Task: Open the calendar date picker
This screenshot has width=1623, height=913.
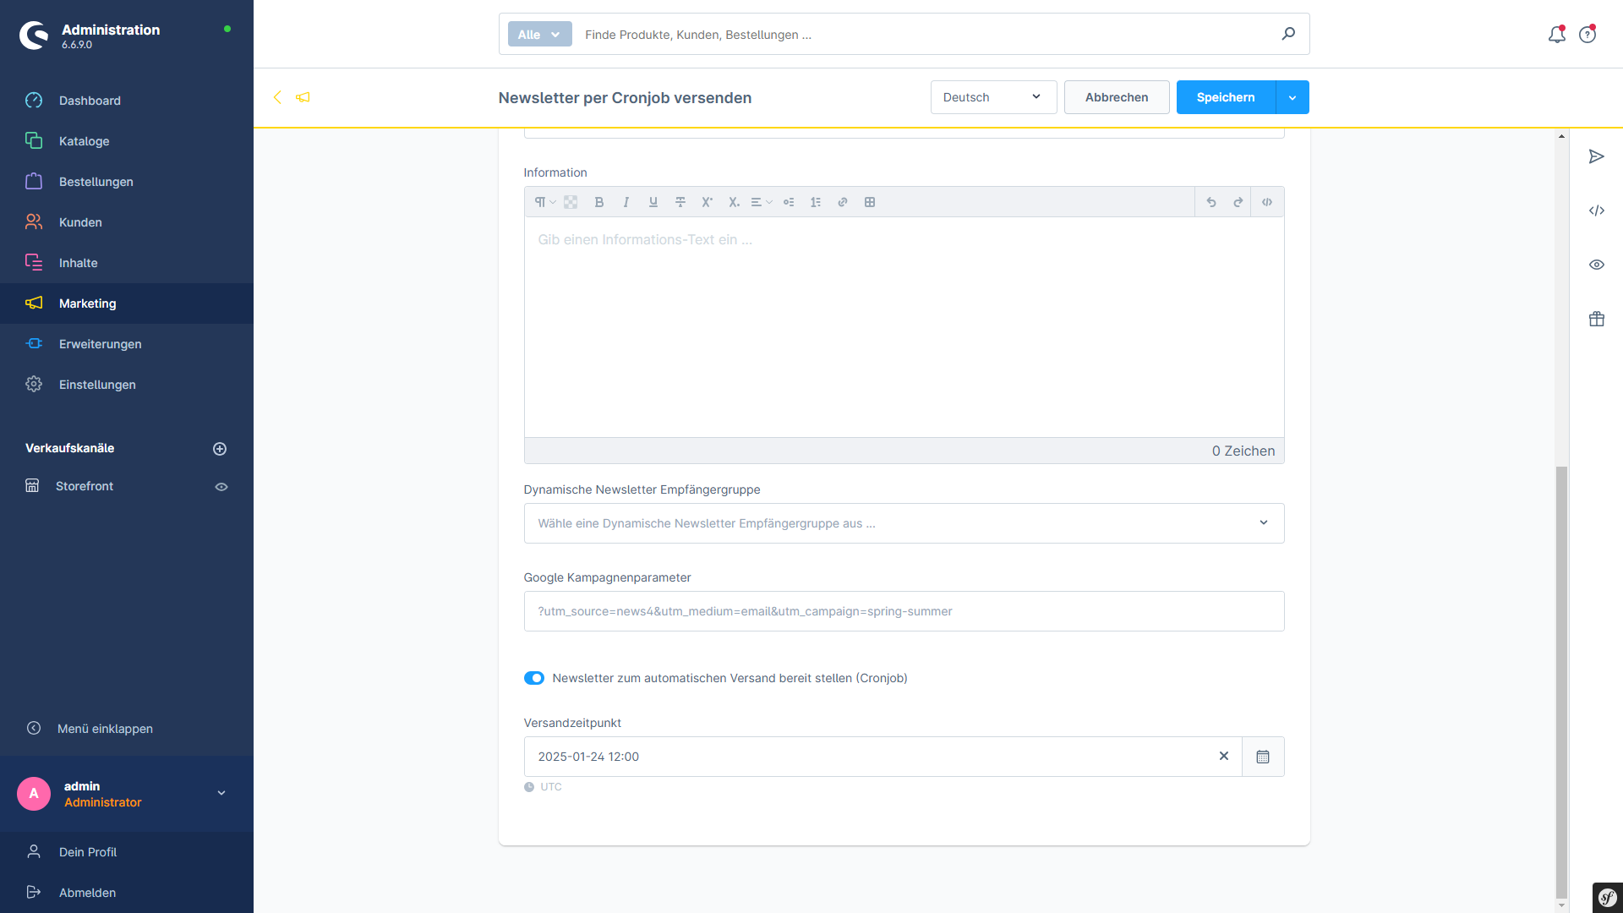Action: [x=1263, y=757]
